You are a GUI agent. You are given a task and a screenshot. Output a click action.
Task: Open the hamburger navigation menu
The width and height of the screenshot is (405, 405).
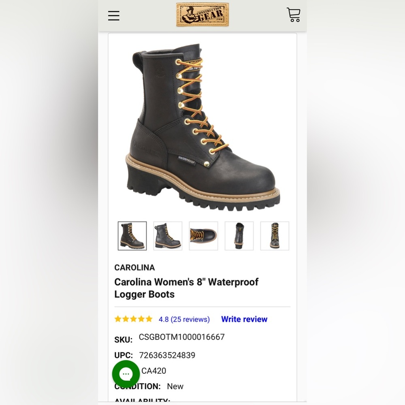tap(114, 16)
